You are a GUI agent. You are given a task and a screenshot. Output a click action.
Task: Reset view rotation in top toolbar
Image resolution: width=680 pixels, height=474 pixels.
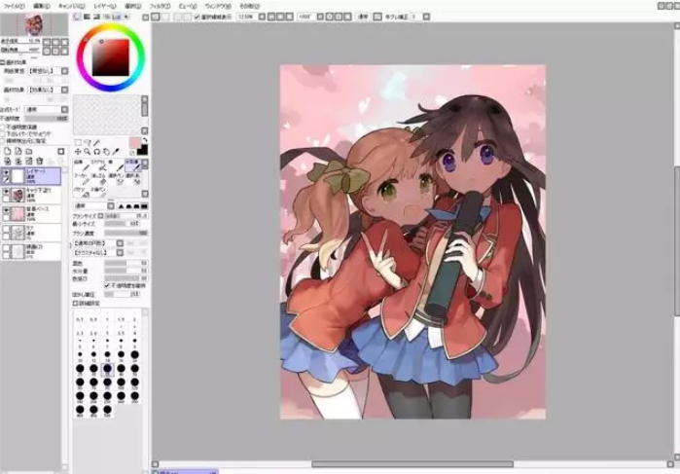(x=348, y=17)
